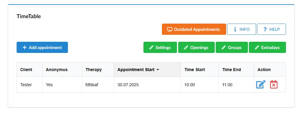Click the blue edit appointment pencil icon
This screenshot has width=302, height=121.
point(261,84)
